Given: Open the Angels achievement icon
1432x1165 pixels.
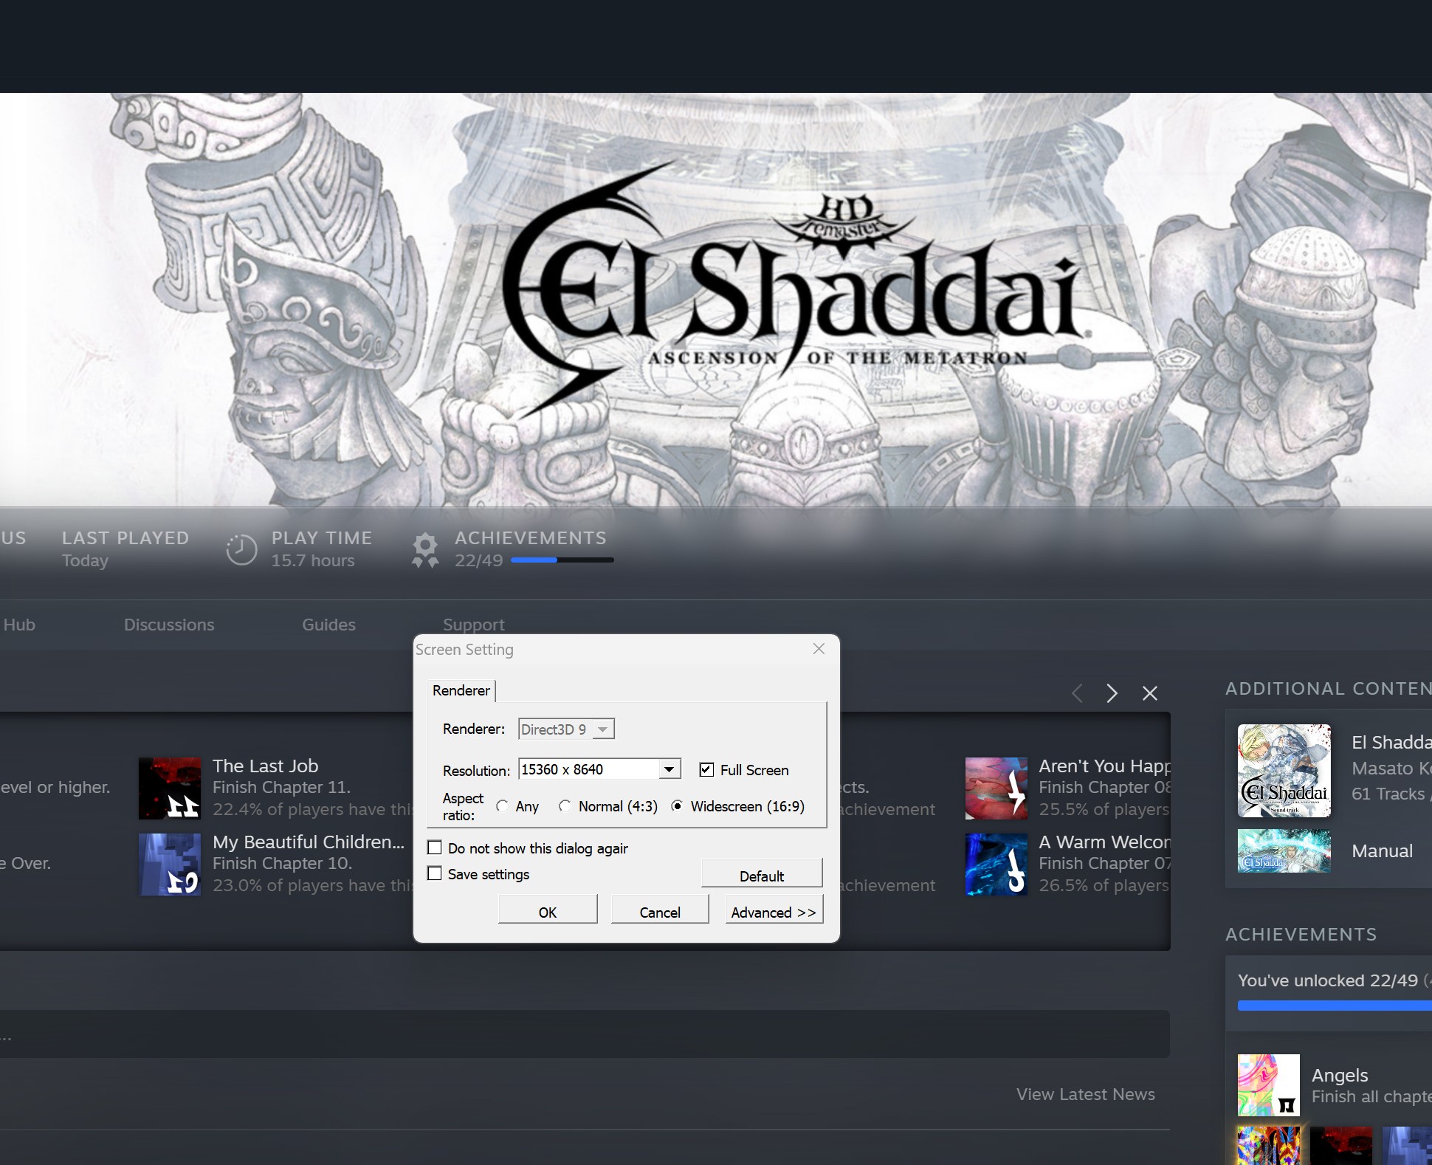Looking at the screenshot, I should coord(1269,1085).
